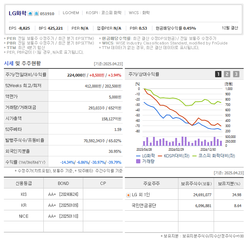
Task: Click the 52Weeks 최고/최저 row label
Action: click(23, 86)
